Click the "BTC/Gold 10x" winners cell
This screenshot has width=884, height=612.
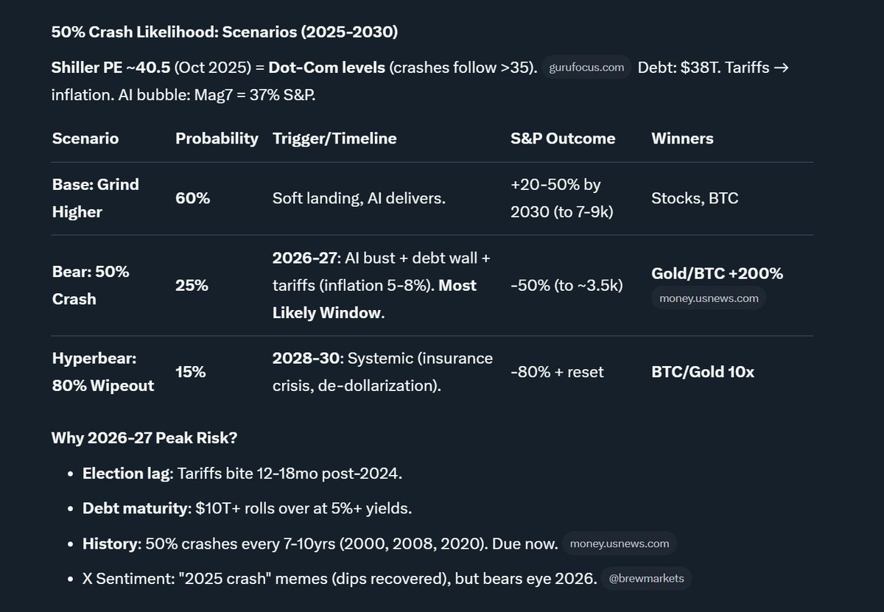click(x=703, y=372)
